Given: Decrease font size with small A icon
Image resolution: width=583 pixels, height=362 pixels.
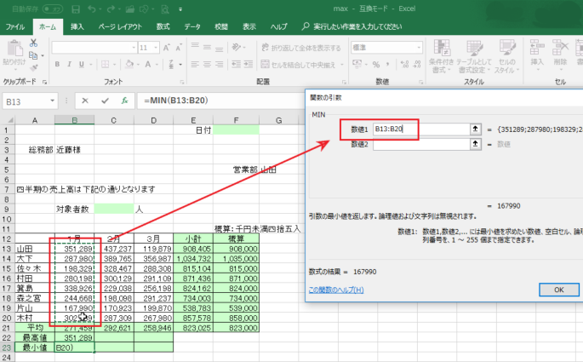Looking at the screenshot, I should pyautogui.click(x=179, y=48).
